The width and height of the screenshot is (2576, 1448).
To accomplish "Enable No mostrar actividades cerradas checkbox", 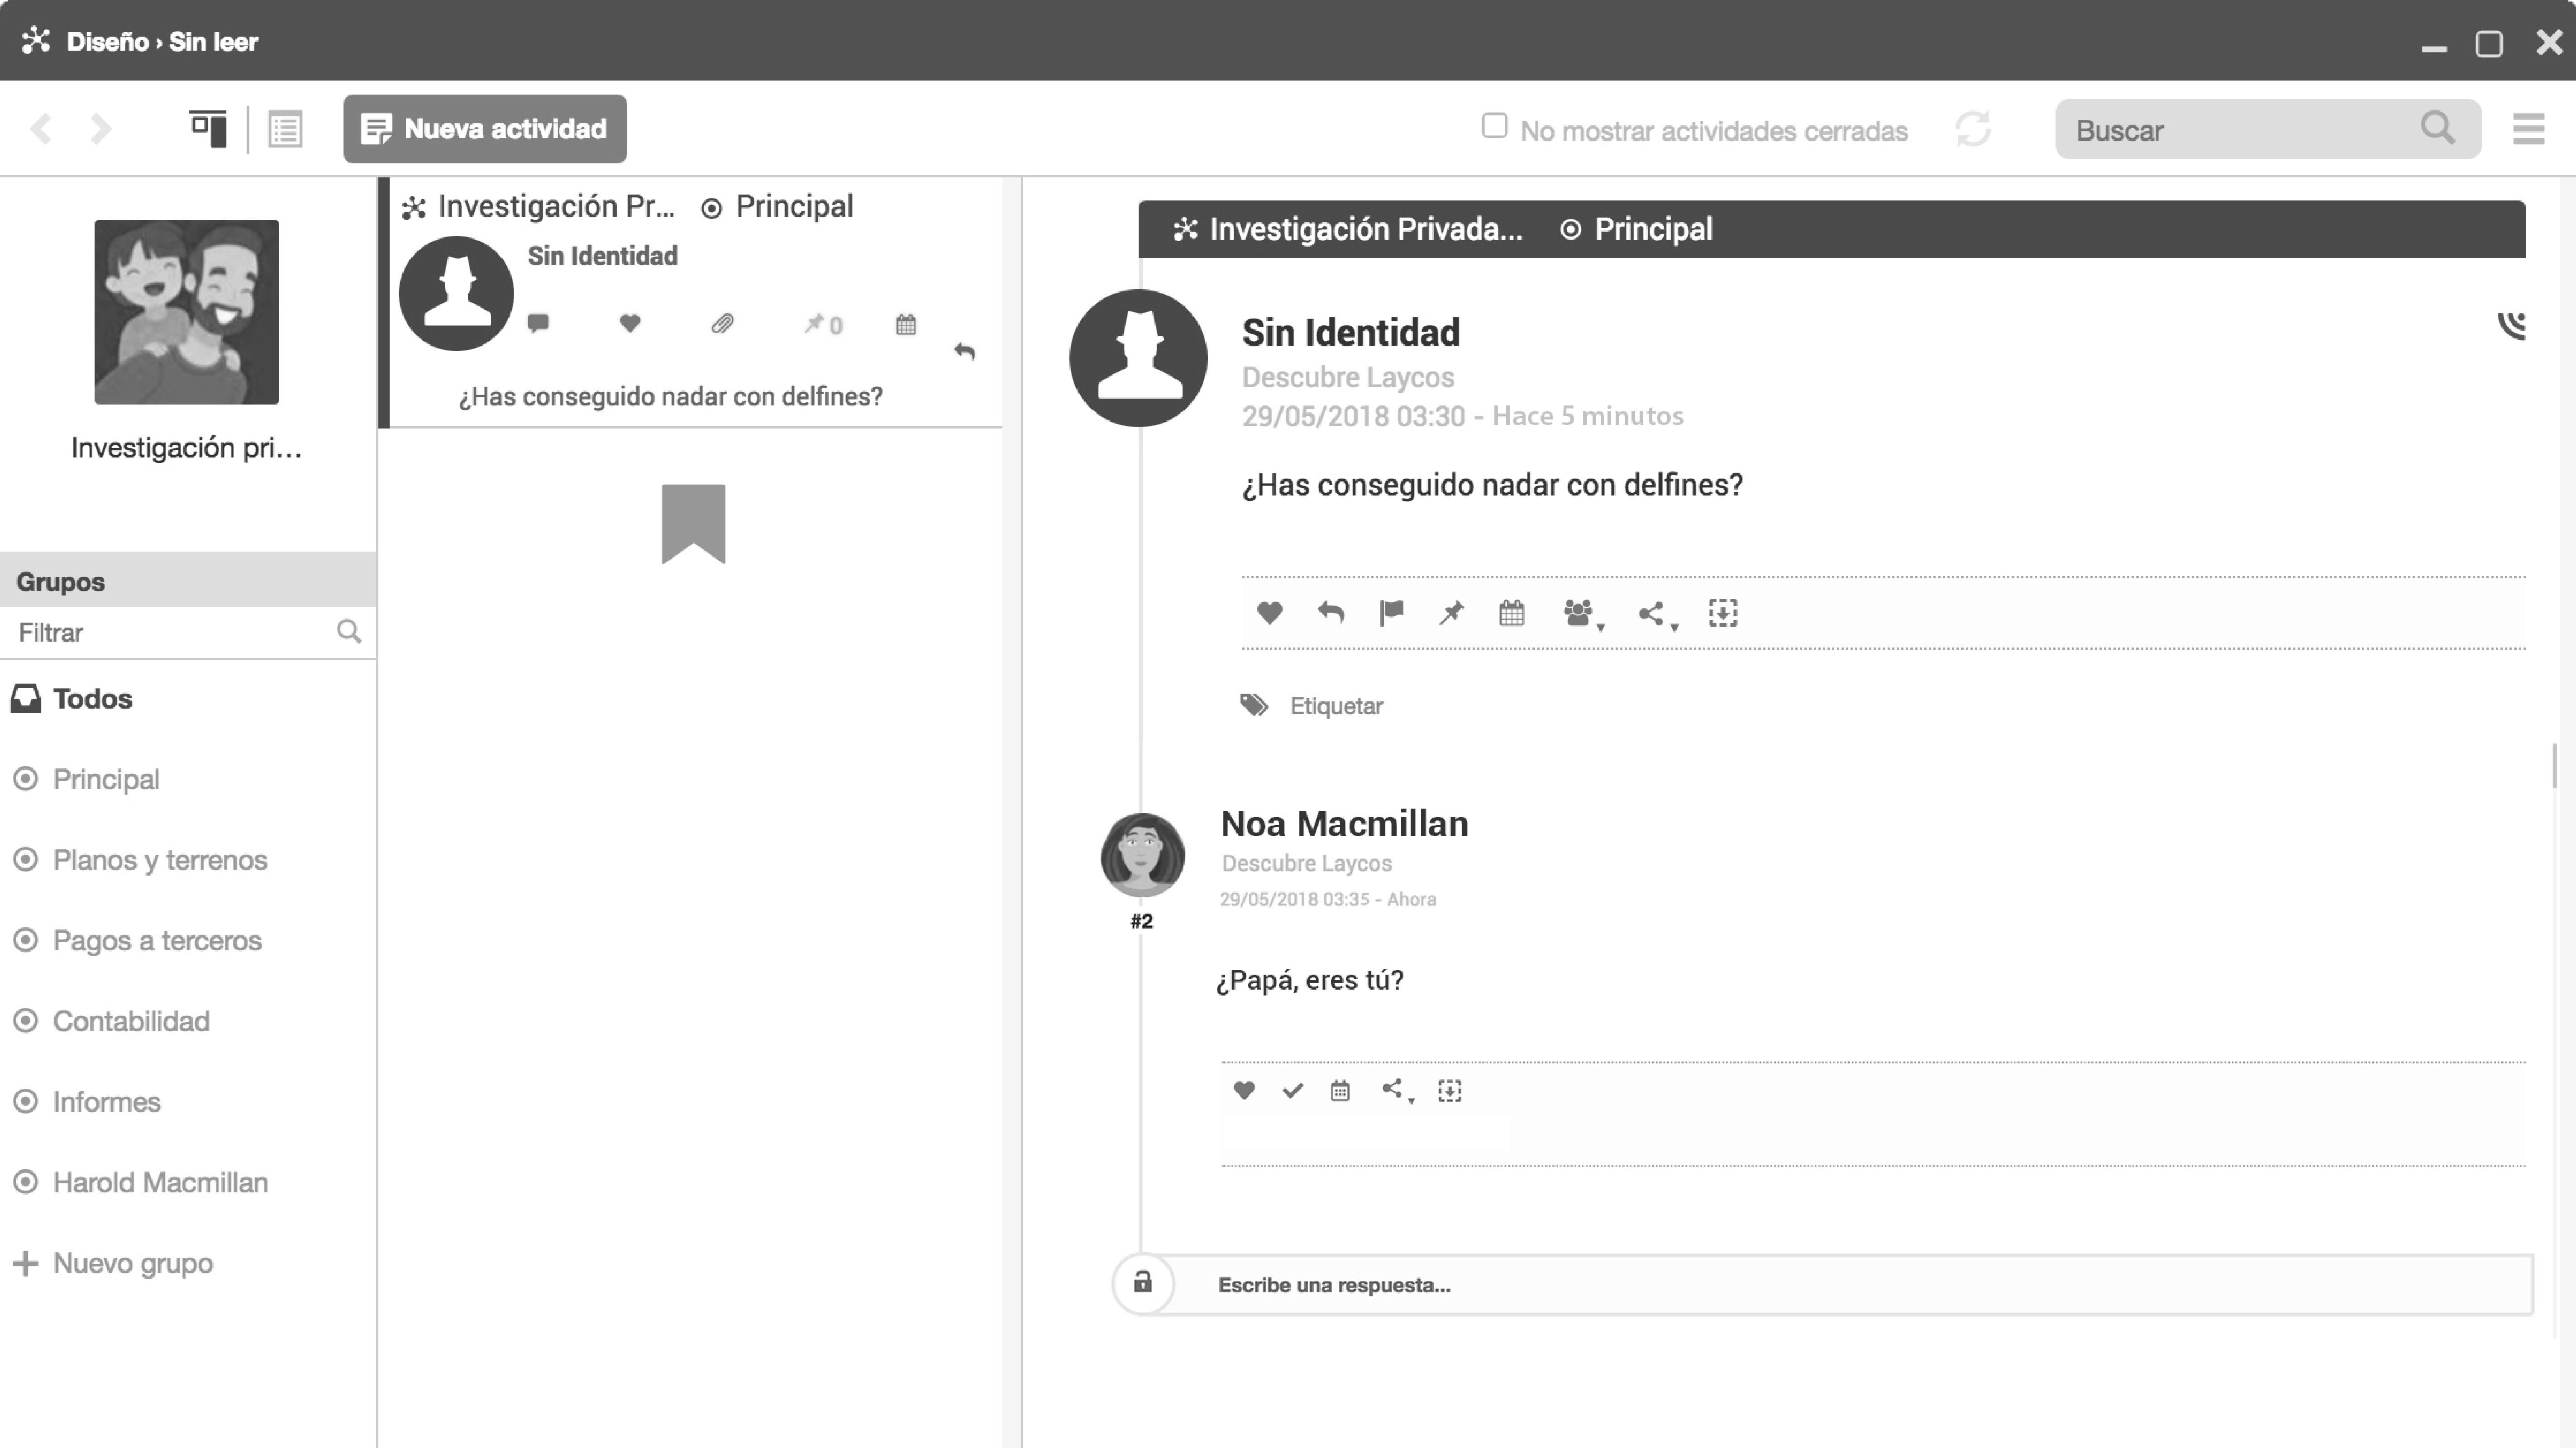I will coord(1494,126).
